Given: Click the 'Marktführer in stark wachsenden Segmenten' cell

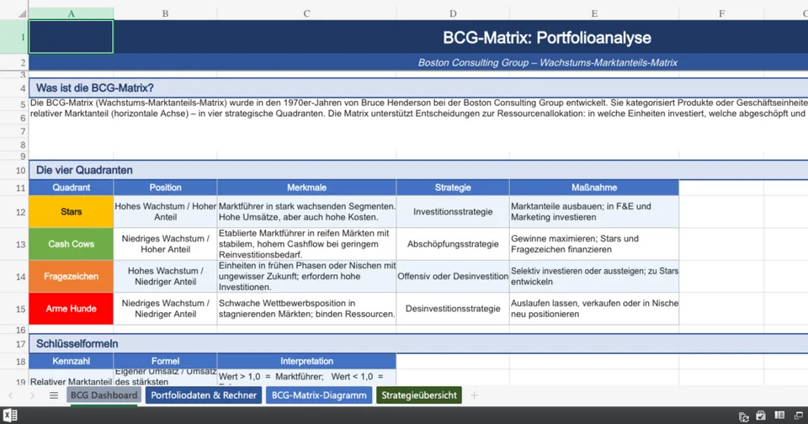Looking at the screenshot, I should (306, 212).
